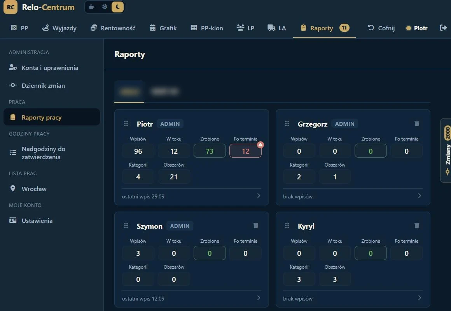Click Szymon's Wpisów value 3
451x311 pixels.
[138, 253]
